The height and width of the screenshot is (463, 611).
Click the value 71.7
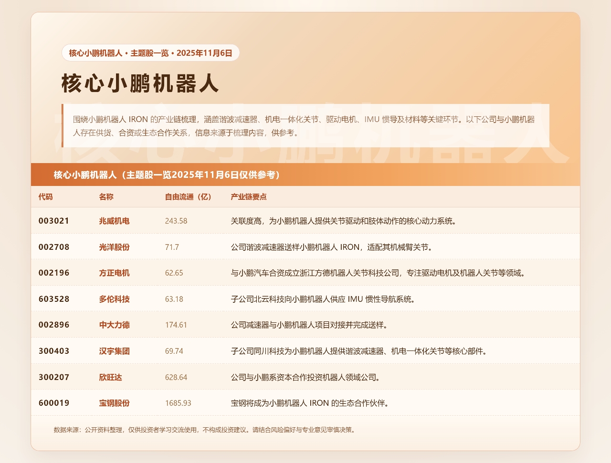(x=172, y=247)
